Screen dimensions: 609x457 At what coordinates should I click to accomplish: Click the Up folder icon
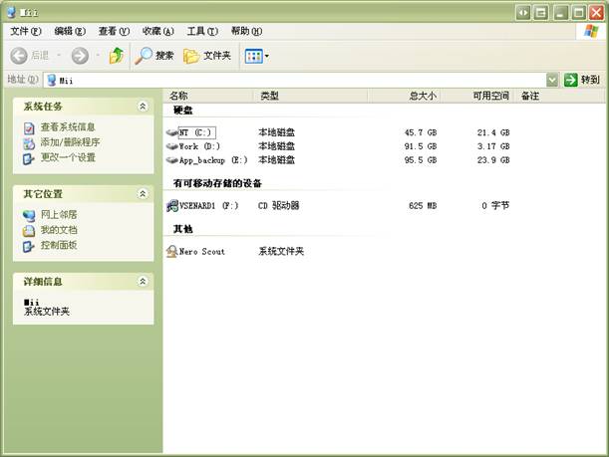[117, 56]
